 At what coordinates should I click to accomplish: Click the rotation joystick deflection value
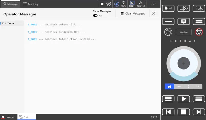[194, 41]
